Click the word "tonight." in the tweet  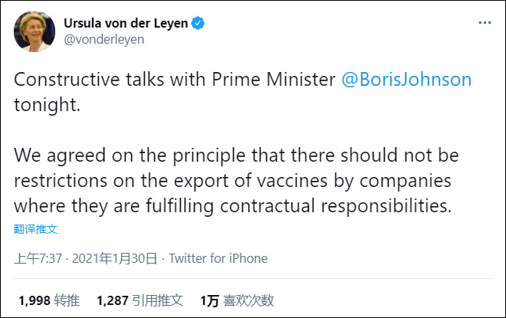point(47,105)
